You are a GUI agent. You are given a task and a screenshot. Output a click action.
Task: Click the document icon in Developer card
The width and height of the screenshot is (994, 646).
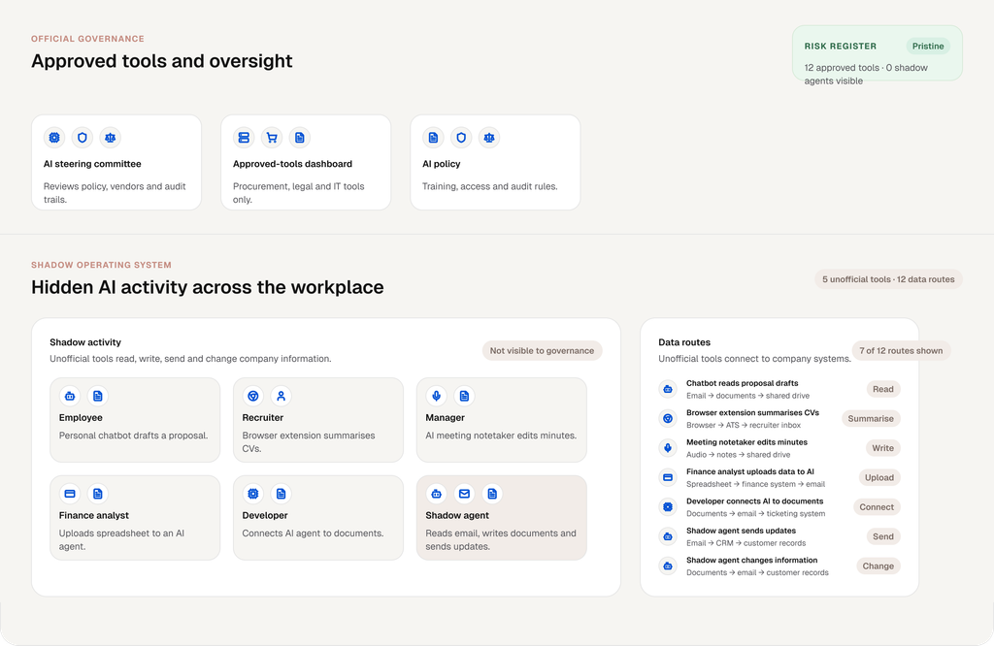[281, 494]
